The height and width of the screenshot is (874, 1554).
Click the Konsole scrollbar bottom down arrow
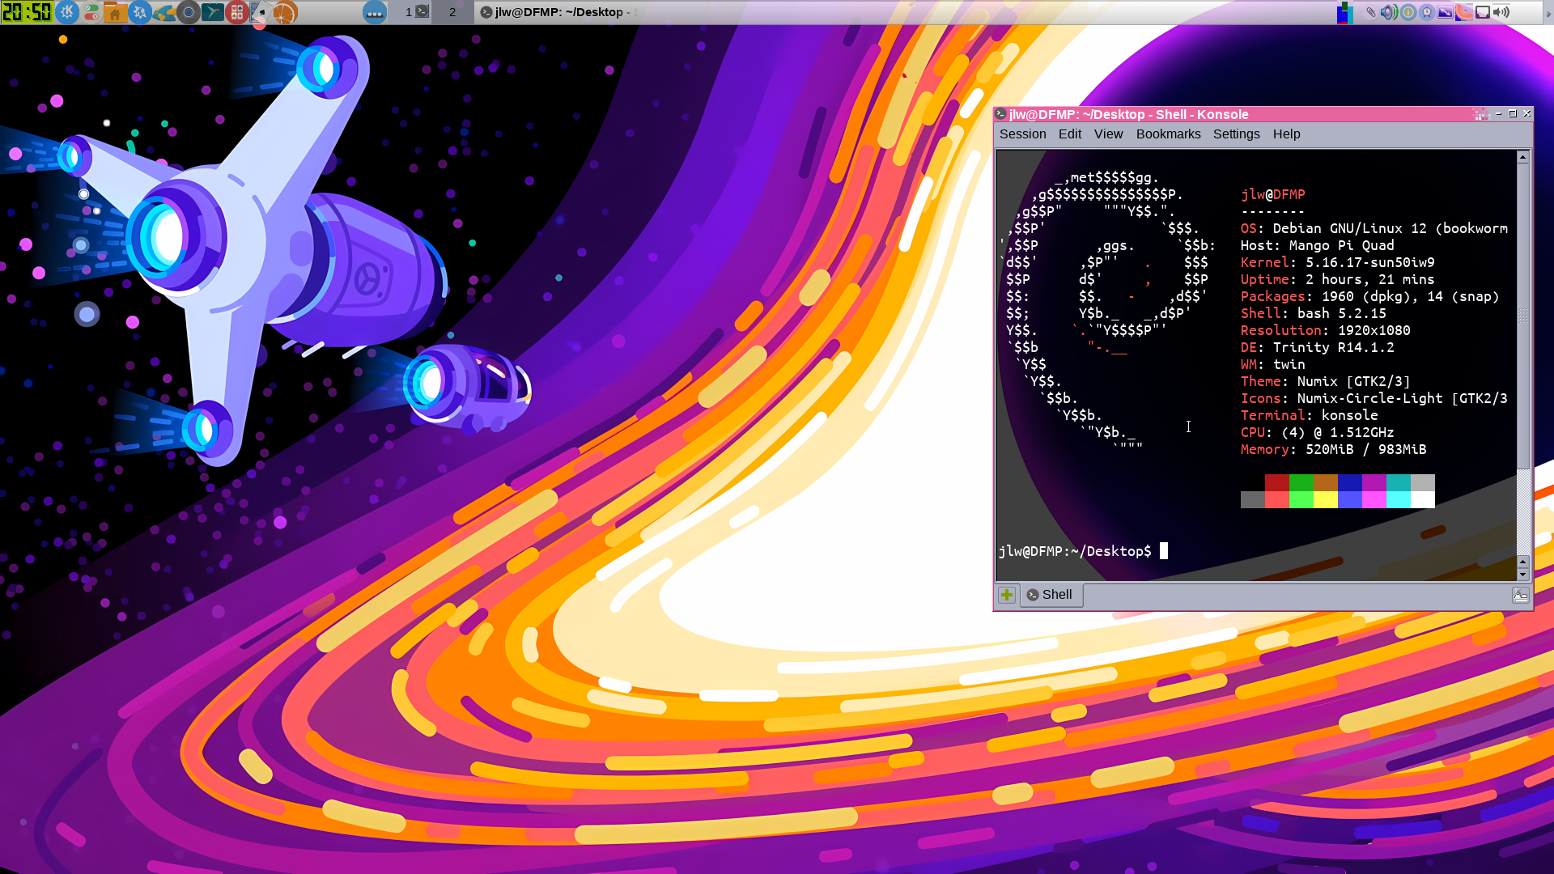coord(1522,575)
